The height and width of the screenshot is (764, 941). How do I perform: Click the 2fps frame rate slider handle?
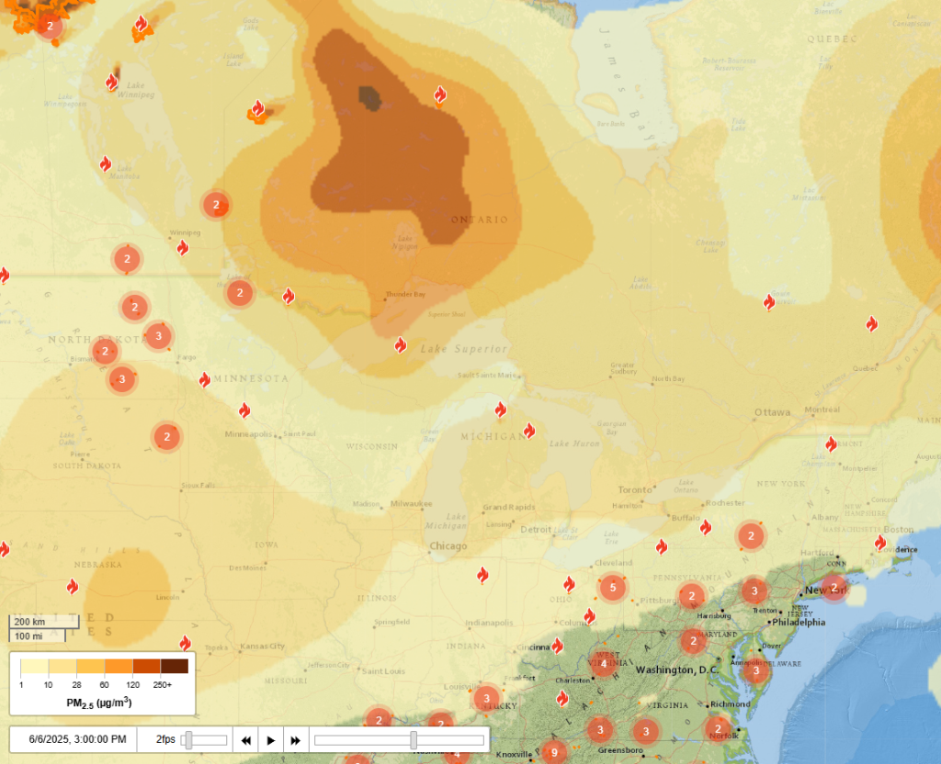[x=188, y=739]
